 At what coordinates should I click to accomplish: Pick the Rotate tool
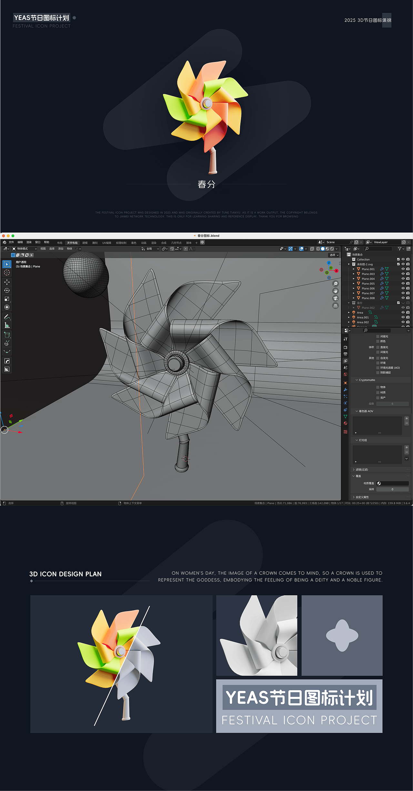7,290
